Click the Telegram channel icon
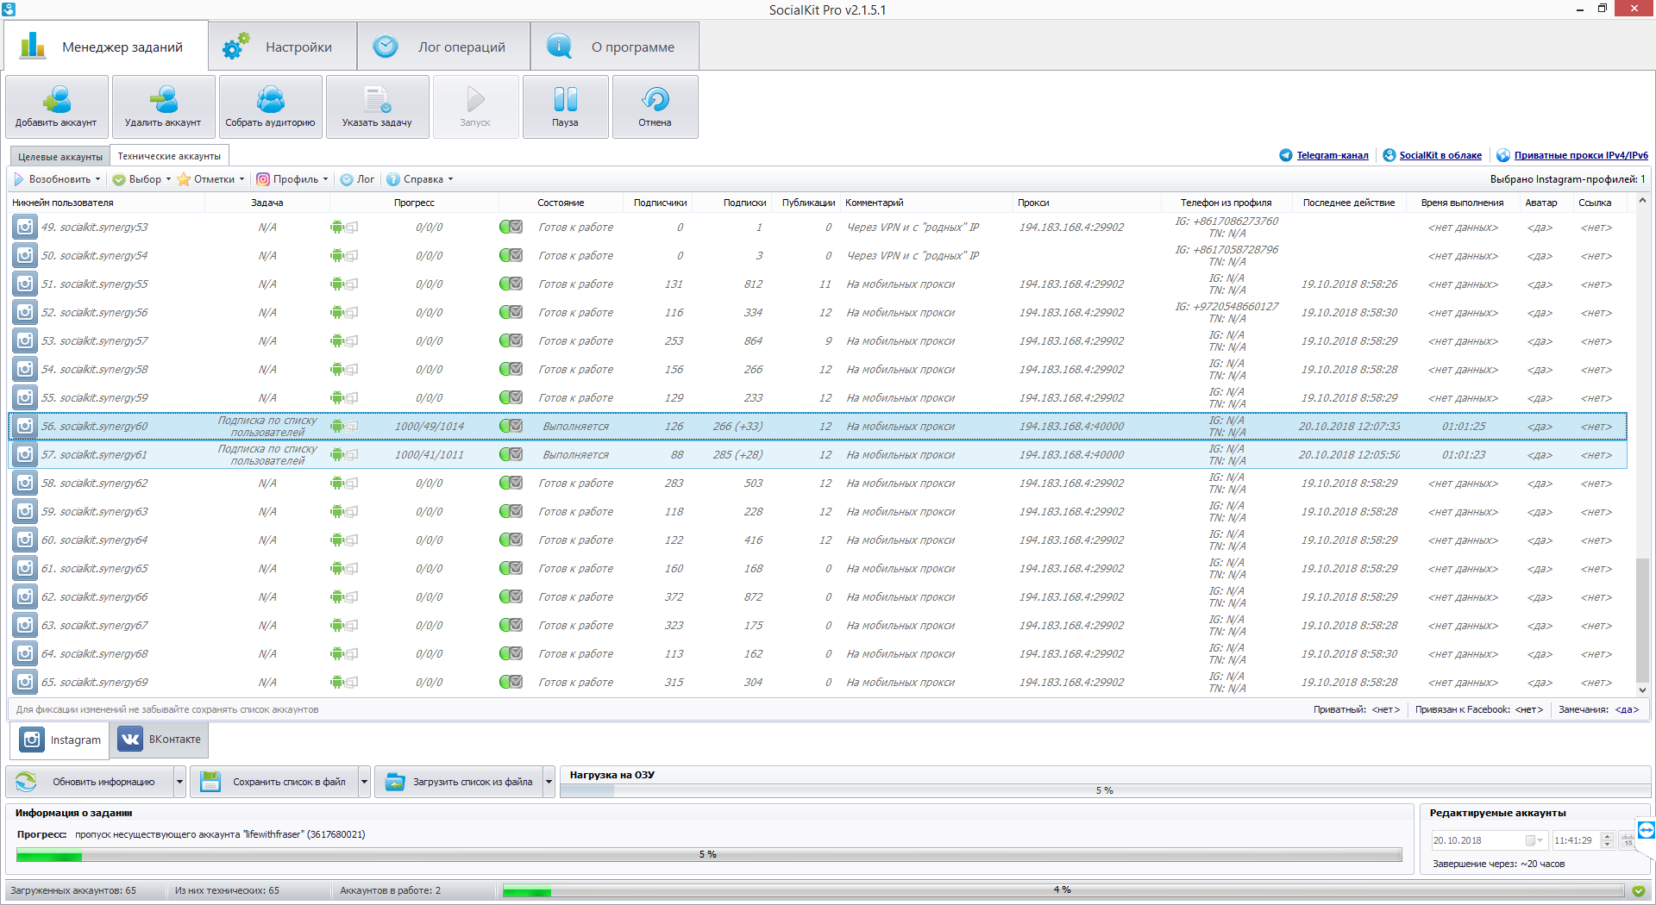The height and width of the screenshot is (905, 1656). coord(1286,155)
